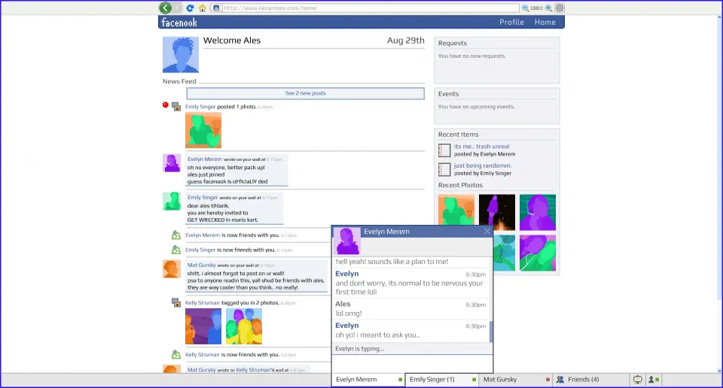
Task: Click the red new-notification dot
Action: (166, 105)
